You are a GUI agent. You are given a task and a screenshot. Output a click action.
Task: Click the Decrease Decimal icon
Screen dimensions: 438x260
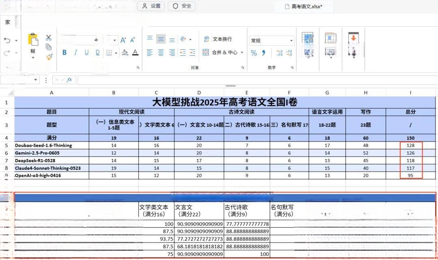290,53
